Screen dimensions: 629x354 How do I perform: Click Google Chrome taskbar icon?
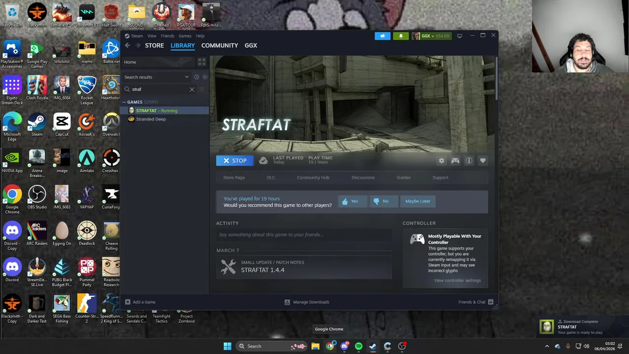pos(330,346)
